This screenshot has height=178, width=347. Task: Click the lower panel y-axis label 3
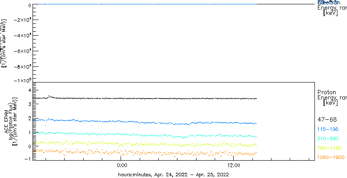(31, 104)
